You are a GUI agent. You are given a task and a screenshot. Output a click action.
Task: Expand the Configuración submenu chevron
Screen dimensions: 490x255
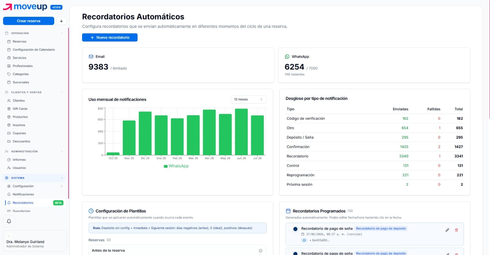click(x=62, y=186)
